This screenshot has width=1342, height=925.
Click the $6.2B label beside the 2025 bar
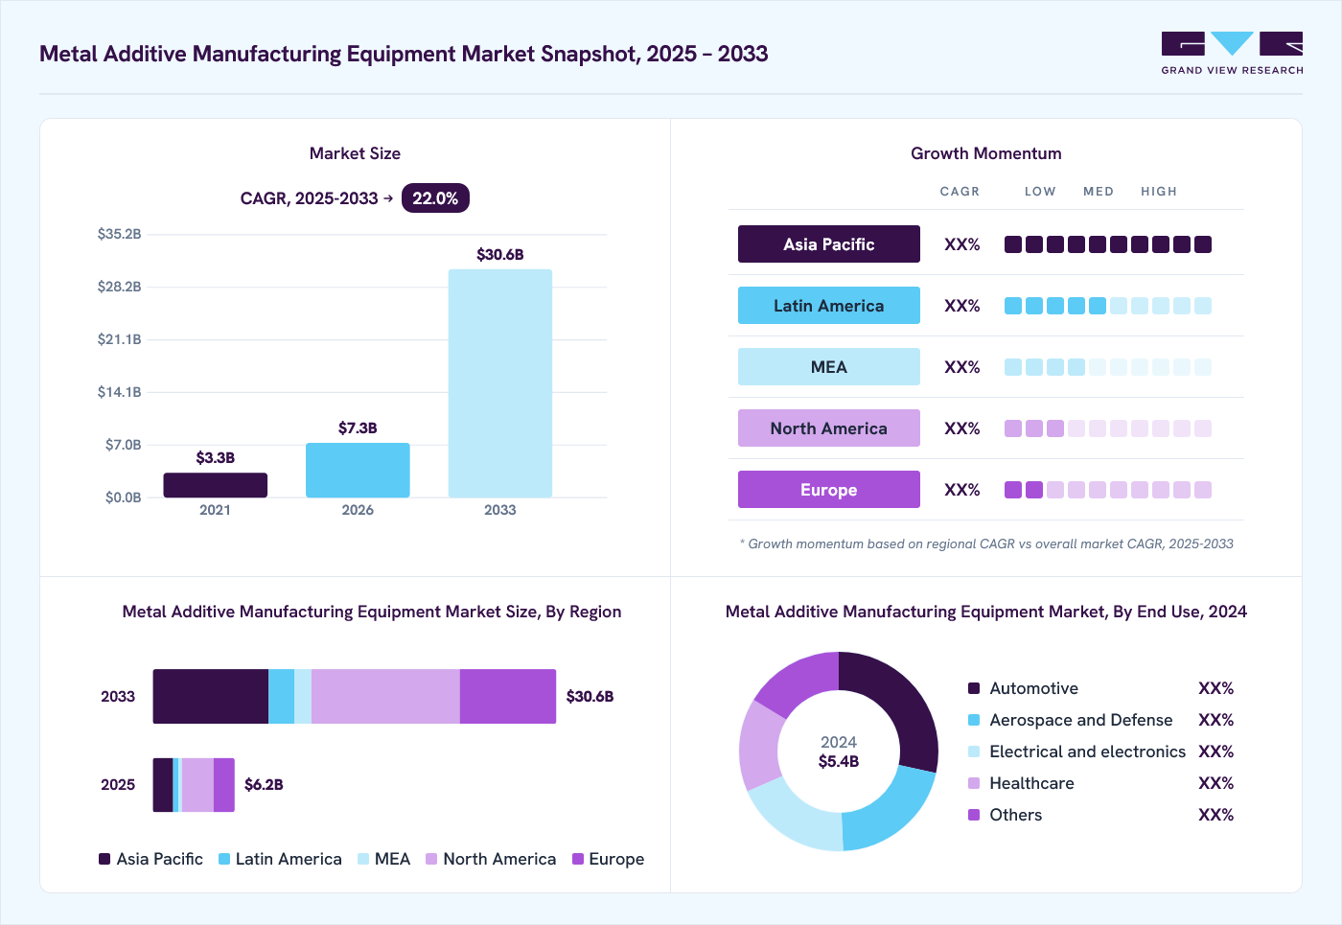(x=264, y=785)
